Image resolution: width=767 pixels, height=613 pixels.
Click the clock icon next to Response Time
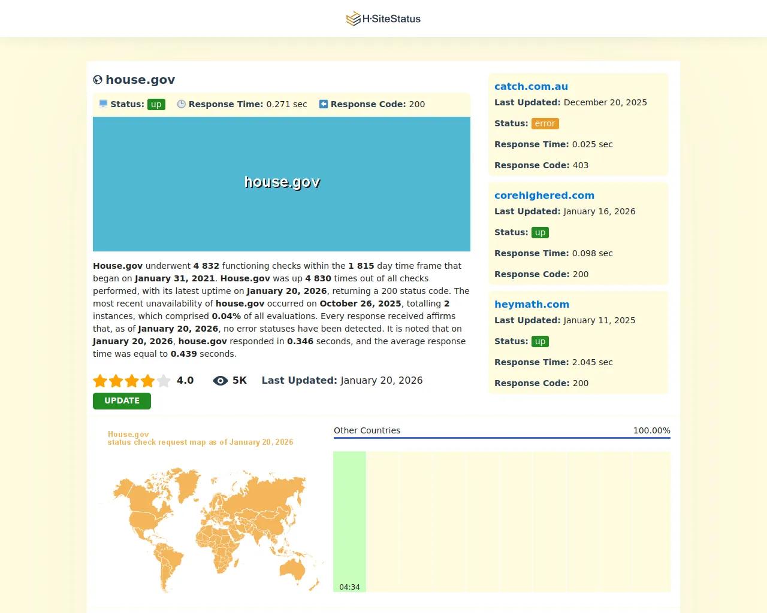click(182, 104)
